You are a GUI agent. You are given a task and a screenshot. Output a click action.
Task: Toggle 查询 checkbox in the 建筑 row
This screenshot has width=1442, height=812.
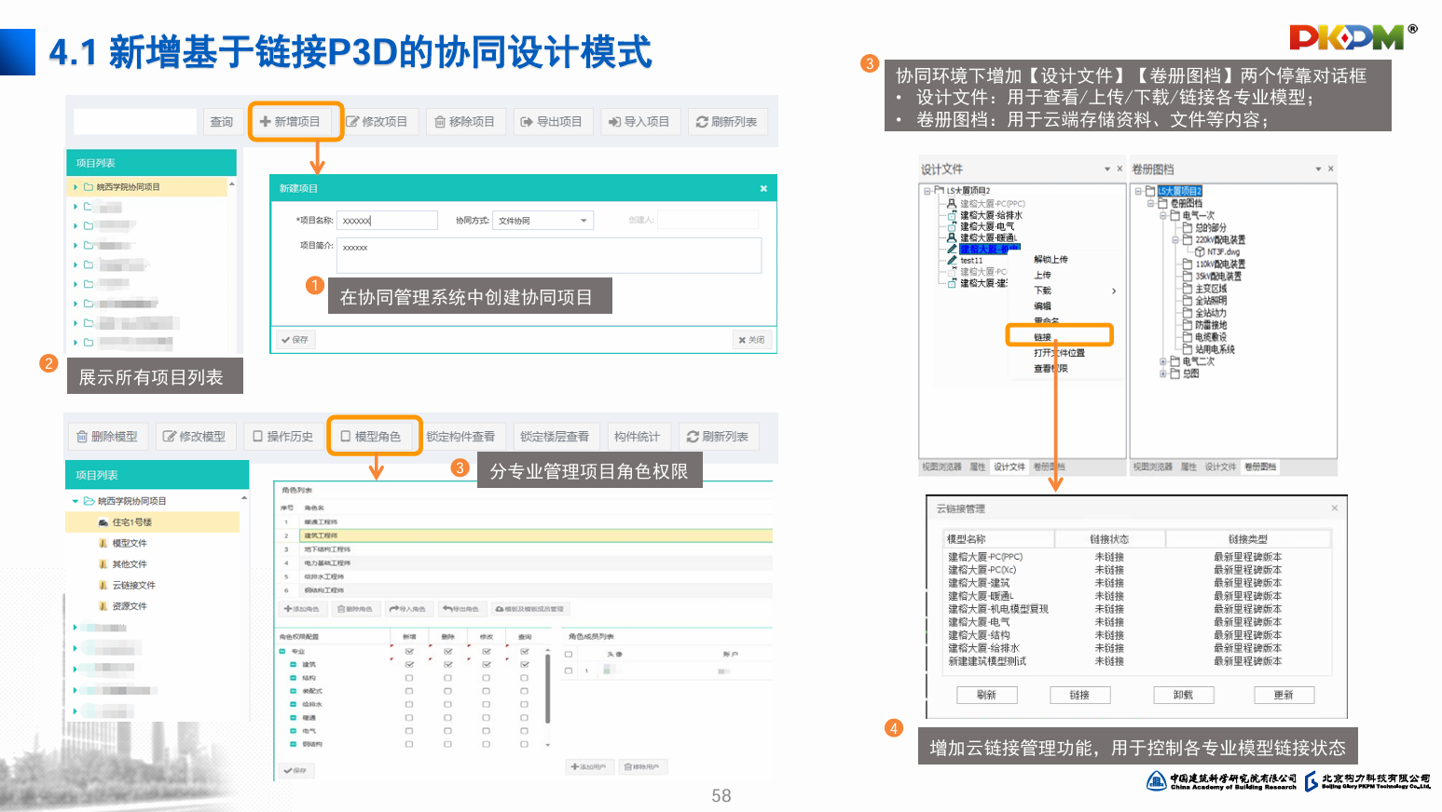click(x=525, y=665)
